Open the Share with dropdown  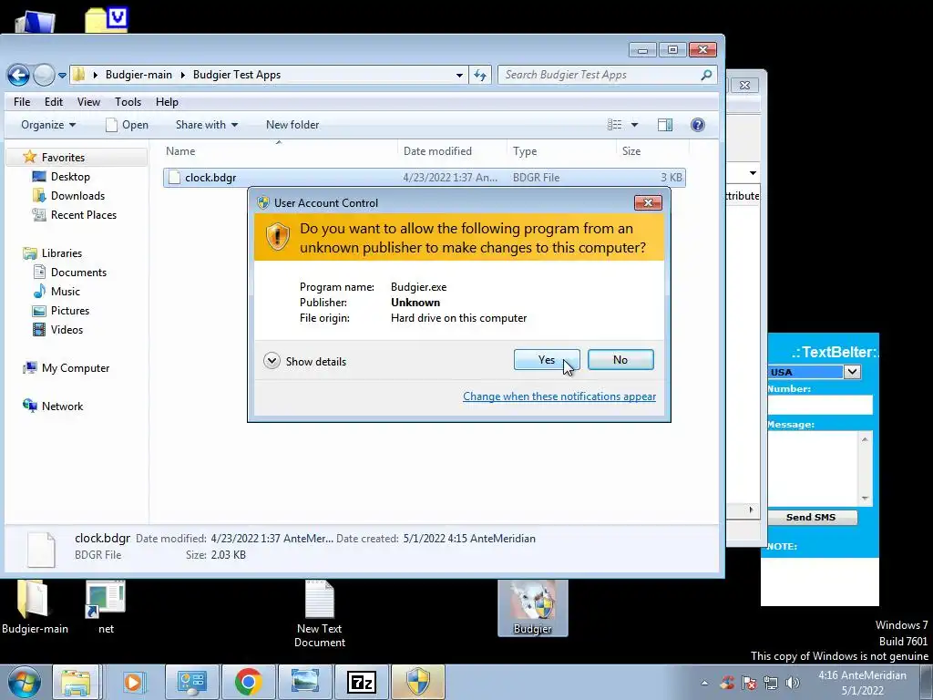pyautogui.click(x=207, y=125)
